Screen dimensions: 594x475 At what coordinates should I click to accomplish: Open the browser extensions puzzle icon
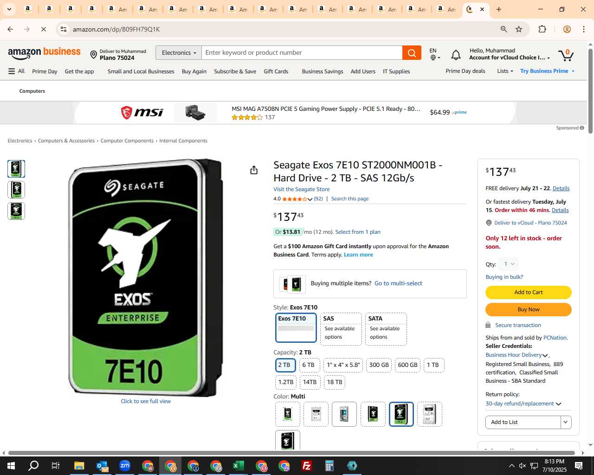(542, 29)
